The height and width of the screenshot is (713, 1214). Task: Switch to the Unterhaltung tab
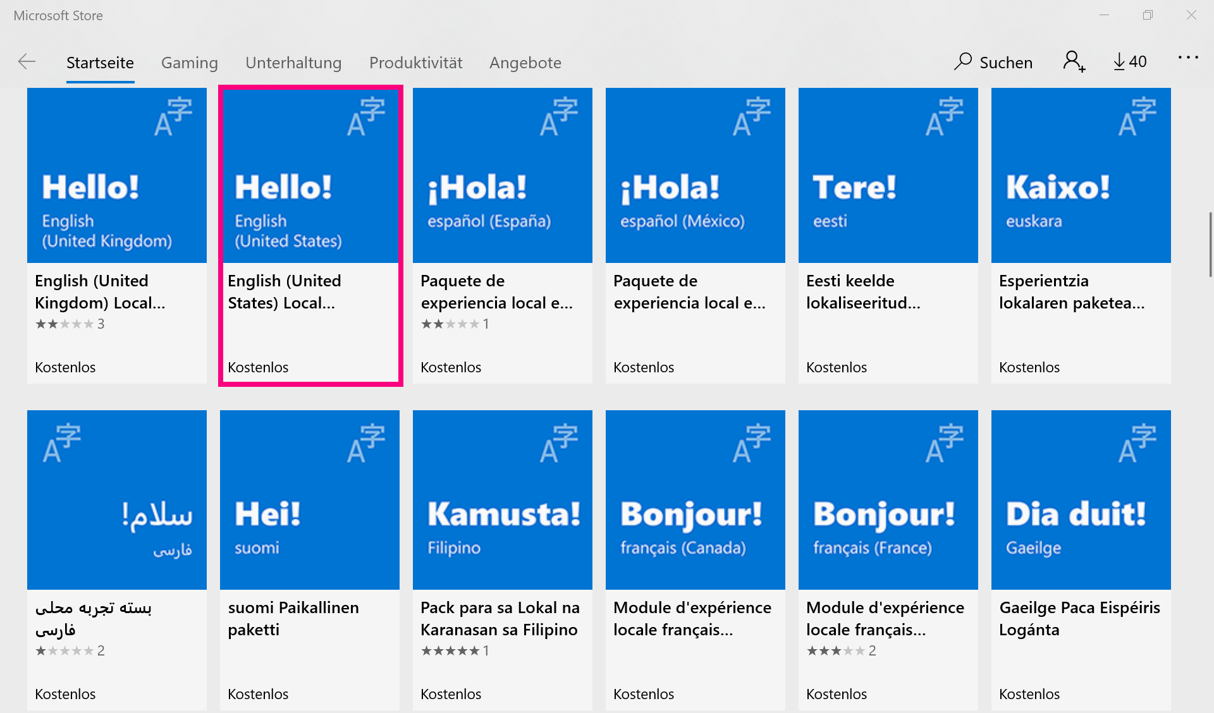coord(293,63)
